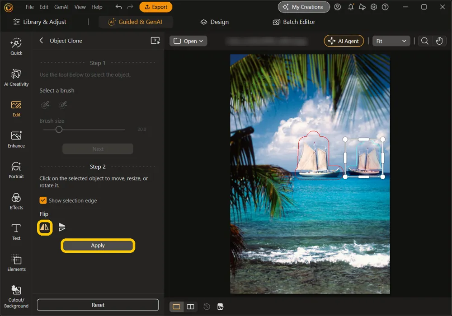
Task: Click the bottom-right resize handle of the clone
Action: (383, 177)
